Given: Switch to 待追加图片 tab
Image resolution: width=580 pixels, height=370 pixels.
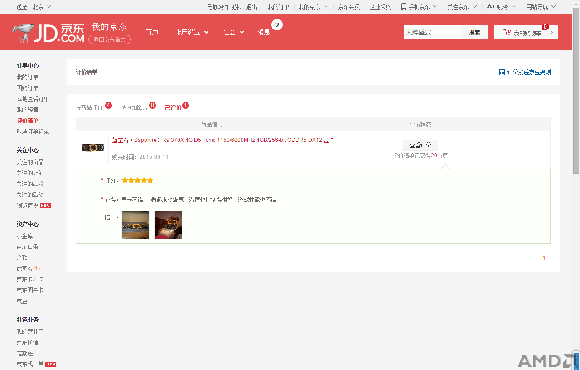Looking at the screenshot, I should (134, 107).
